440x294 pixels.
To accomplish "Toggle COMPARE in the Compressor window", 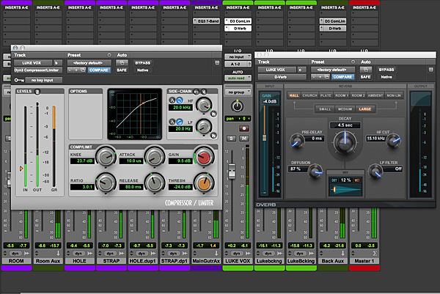I will click(x=99, y=70).
